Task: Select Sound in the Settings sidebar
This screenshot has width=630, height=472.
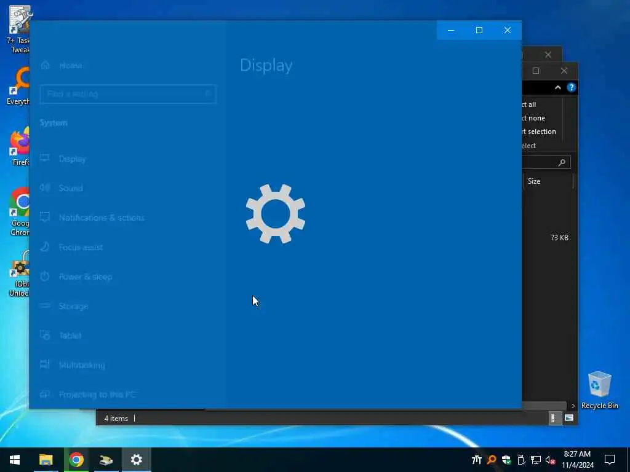Action: (62, 188)
